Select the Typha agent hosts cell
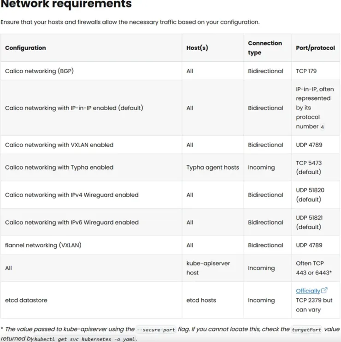This screenshot has width=341, height=342. (x=212, y=167)
